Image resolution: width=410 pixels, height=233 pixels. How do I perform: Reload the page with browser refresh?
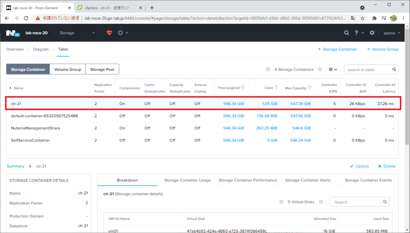(x=26, y=18)
